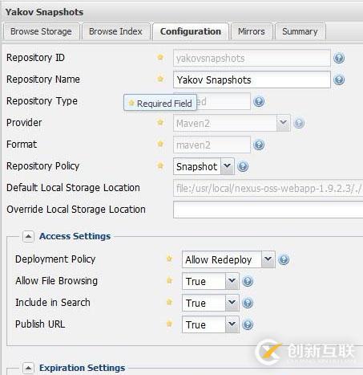Open the Deployment Policy dropdown arrow
363x375 pixels.
tap(268, 259)
